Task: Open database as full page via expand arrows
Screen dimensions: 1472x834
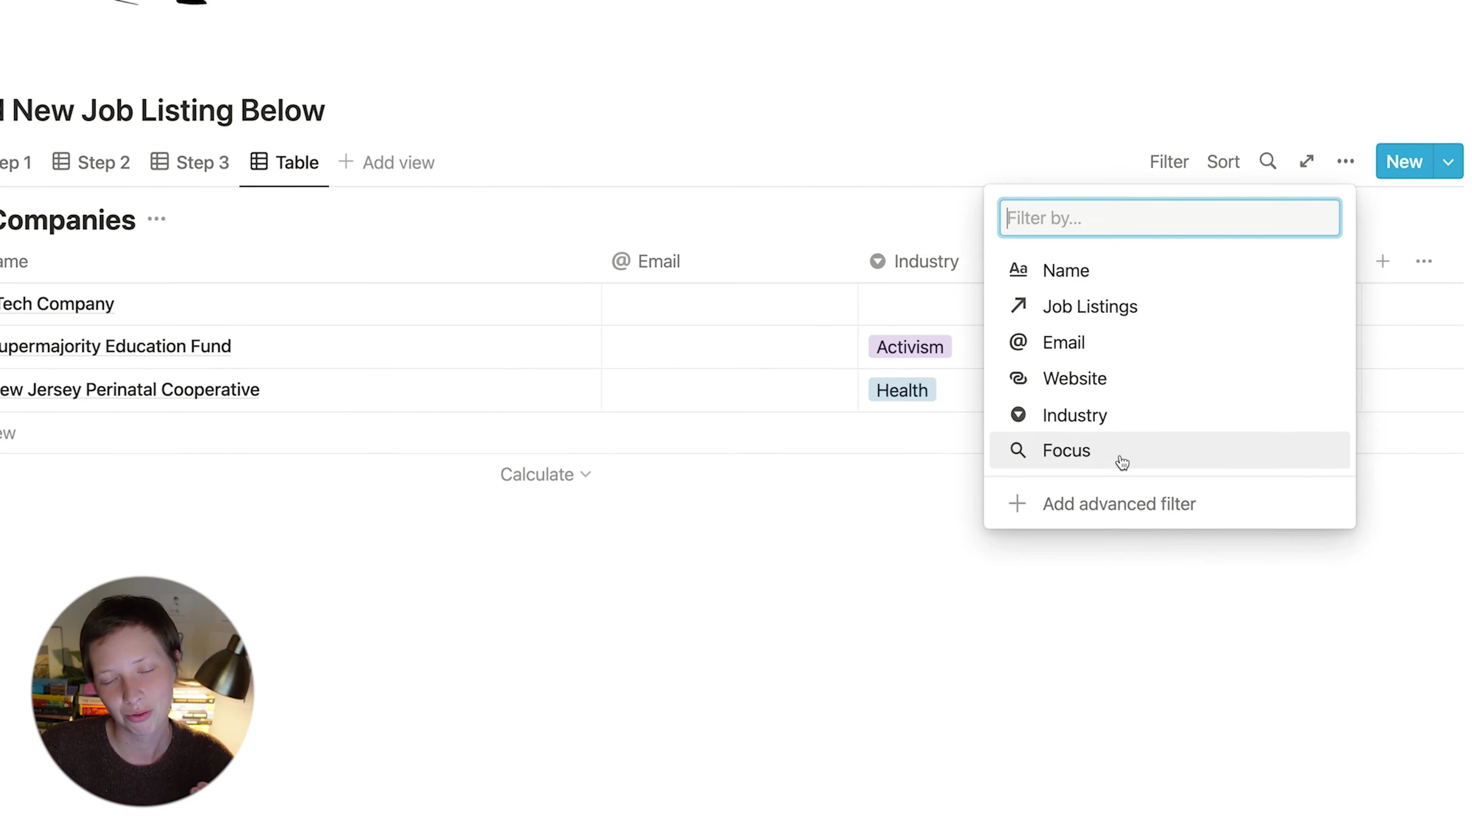Action: pyautogui.click(x=1306, y=161)
